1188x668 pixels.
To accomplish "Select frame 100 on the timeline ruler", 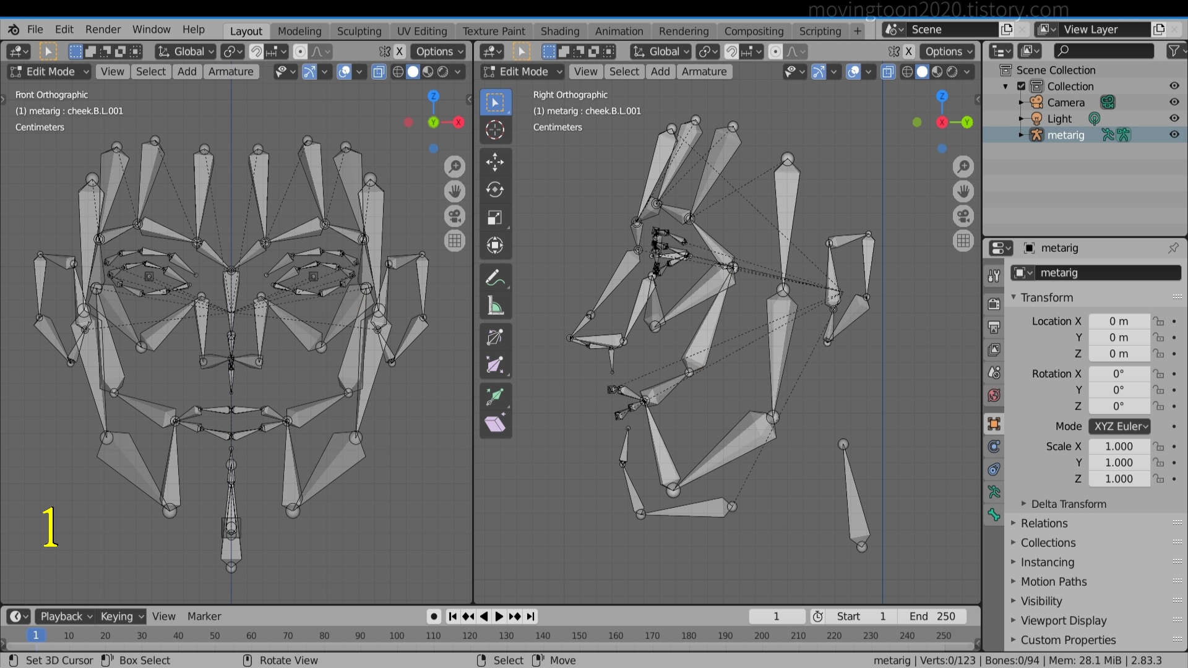I will click(397, 635).
